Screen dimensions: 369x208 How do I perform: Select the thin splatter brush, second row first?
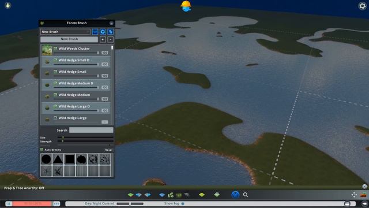click(46, 171)
